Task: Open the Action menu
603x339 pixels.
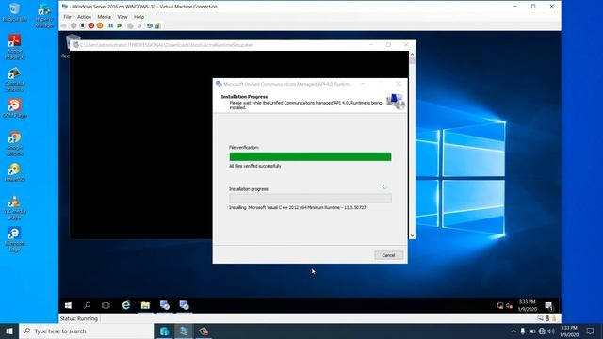Action: click(x=84, y=17)
